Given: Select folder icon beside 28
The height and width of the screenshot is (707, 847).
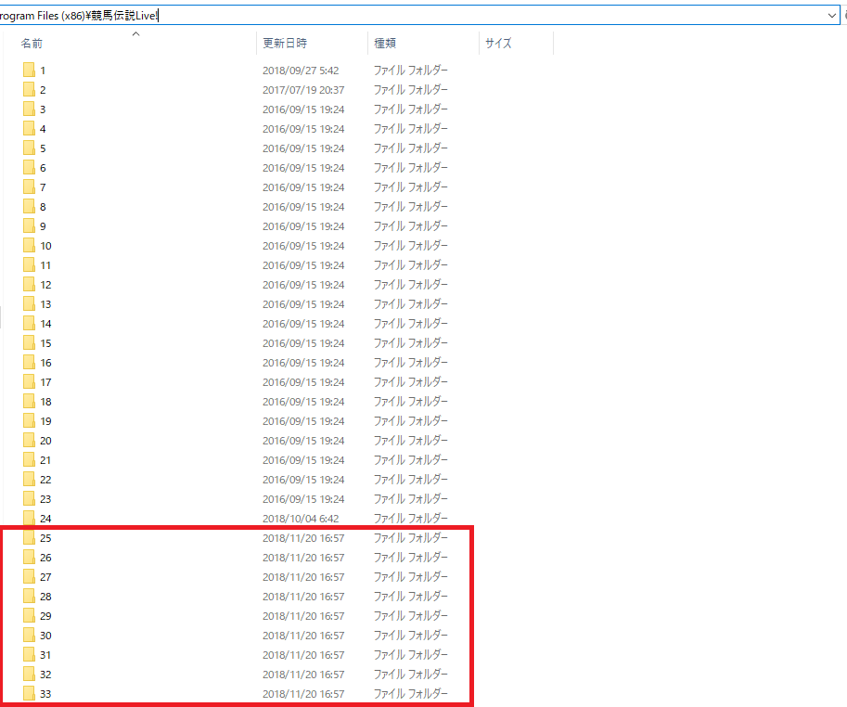Looking at the screenshot, I should 29,597.
